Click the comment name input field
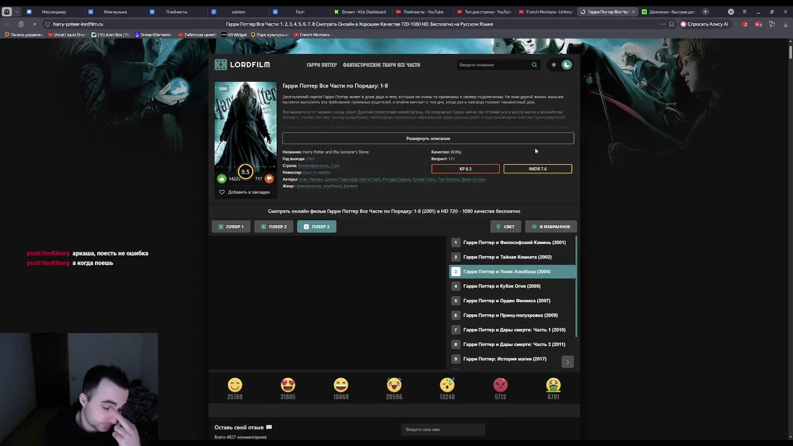This screenshot has height=446, width=793. (443, 429)
